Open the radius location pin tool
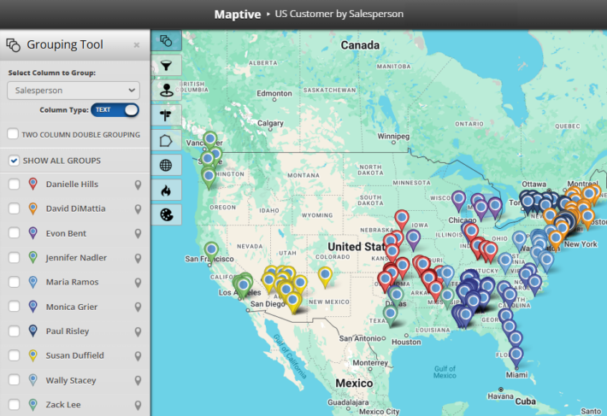The width and height of the screenshot is (607, 416). click(166, 90)
